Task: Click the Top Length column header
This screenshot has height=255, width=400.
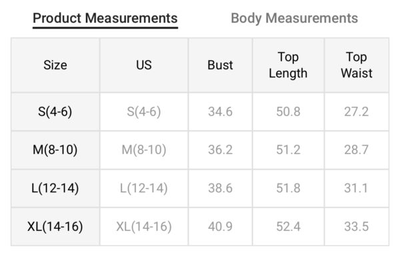Action: [288, 65]
